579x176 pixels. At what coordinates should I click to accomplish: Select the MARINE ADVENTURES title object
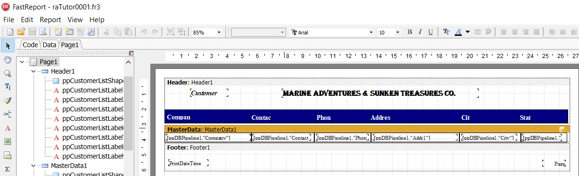[x=380, y=93]
